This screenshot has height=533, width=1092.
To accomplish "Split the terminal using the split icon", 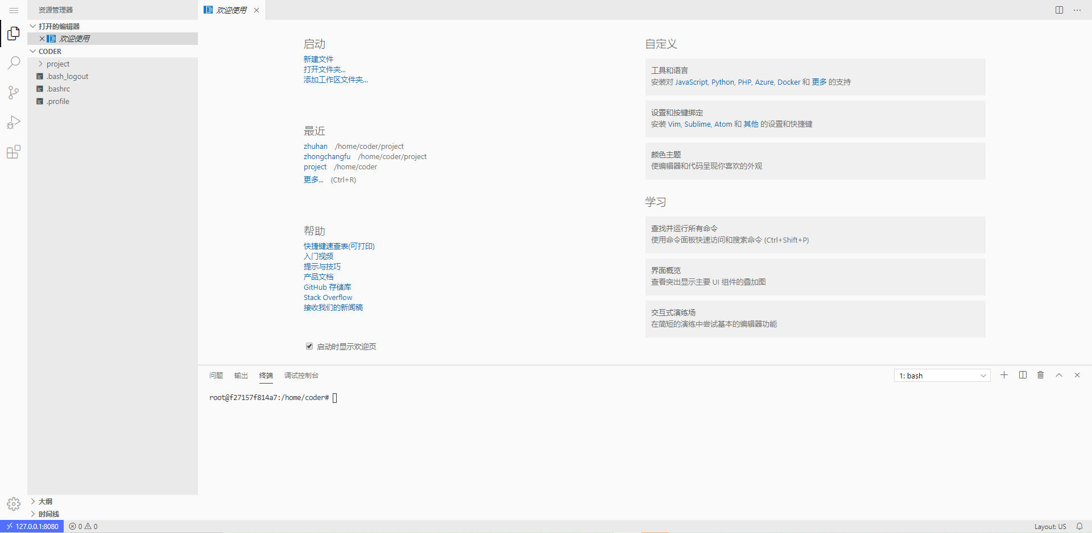I will click(1023, 375).
